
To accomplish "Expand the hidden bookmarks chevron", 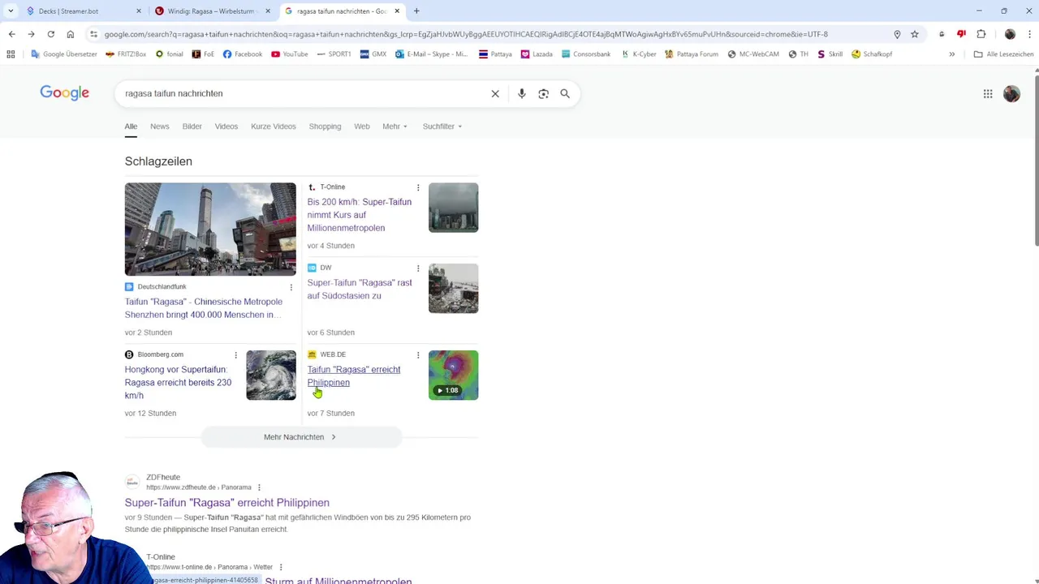I will (x=952, y=54).
